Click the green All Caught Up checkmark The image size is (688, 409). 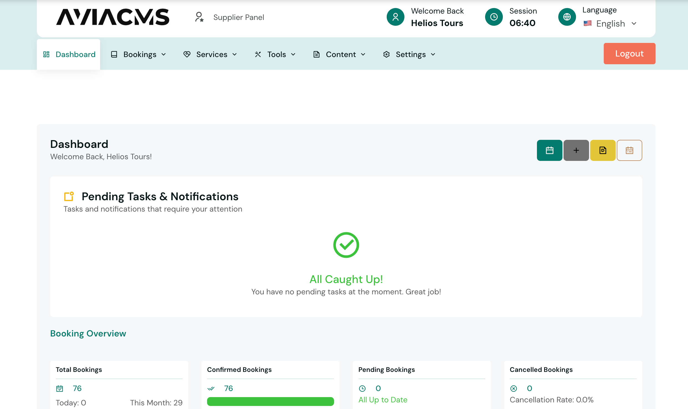(346, 245)
